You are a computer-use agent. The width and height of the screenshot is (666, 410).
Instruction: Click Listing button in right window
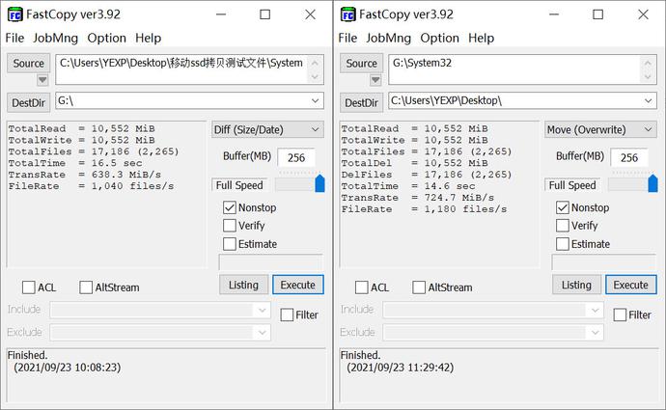(577, 285)
